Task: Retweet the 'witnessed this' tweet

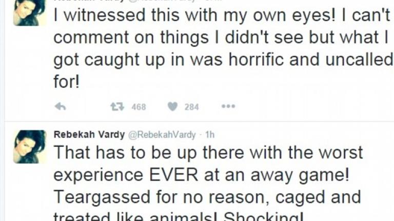Action: pyautogui.click(x=117, y=106)
